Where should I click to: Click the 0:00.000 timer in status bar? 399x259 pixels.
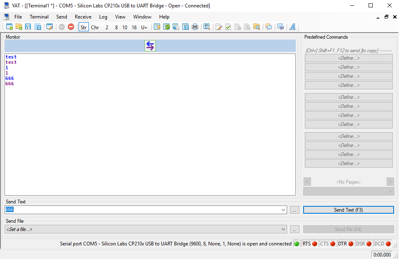[x=382, y=254]
